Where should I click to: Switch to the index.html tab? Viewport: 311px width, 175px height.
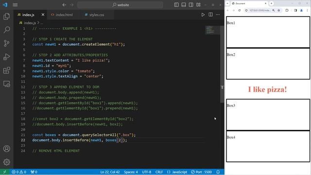click(x=64, y=15)
